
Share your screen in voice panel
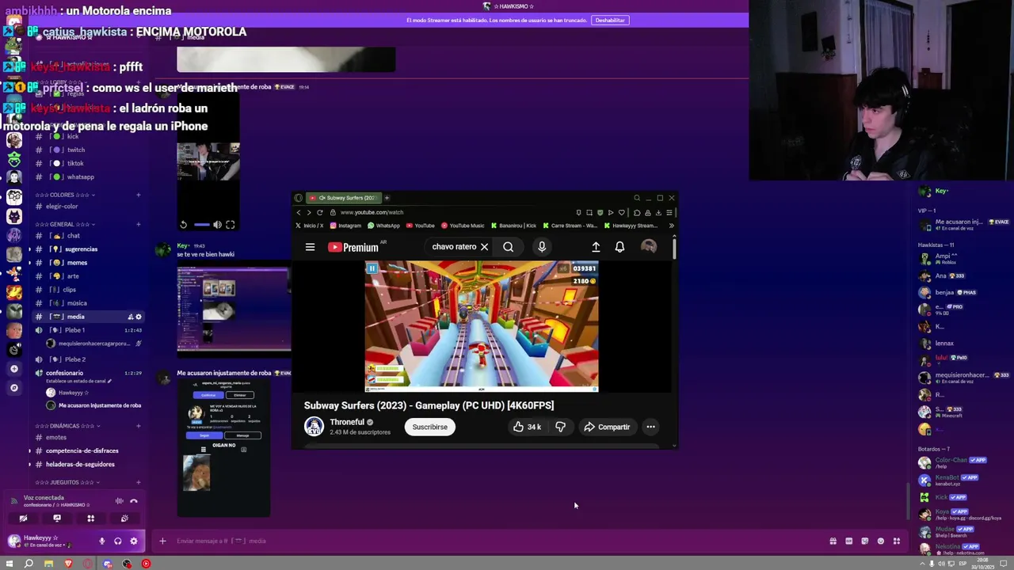pos(57,519)
